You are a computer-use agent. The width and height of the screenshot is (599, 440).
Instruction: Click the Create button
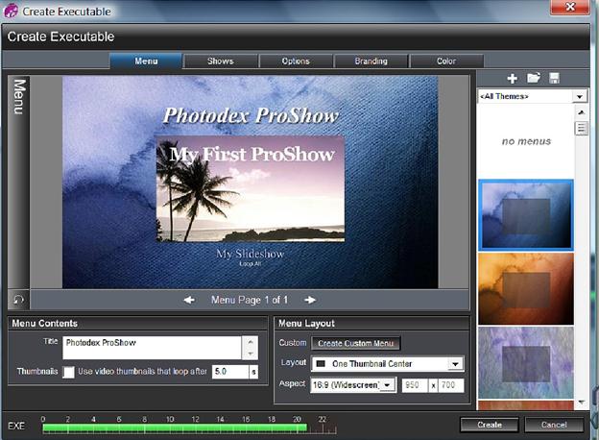[x=490, y=425]
